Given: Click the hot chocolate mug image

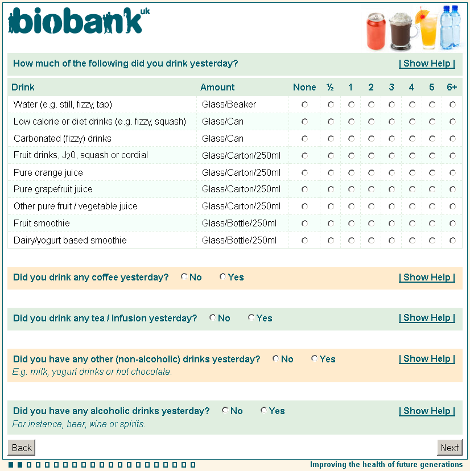Looking at the screenshot, I should [402, 31].
